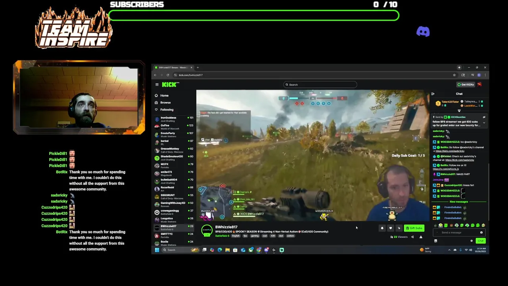
Task: Click the taskbar clock showing 11:14 AM
Action: point(480,250)
